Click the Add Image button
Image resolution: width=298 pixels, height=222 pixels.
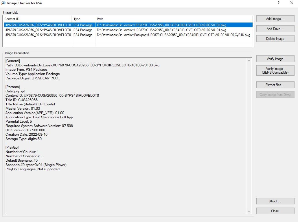[275, 19]
